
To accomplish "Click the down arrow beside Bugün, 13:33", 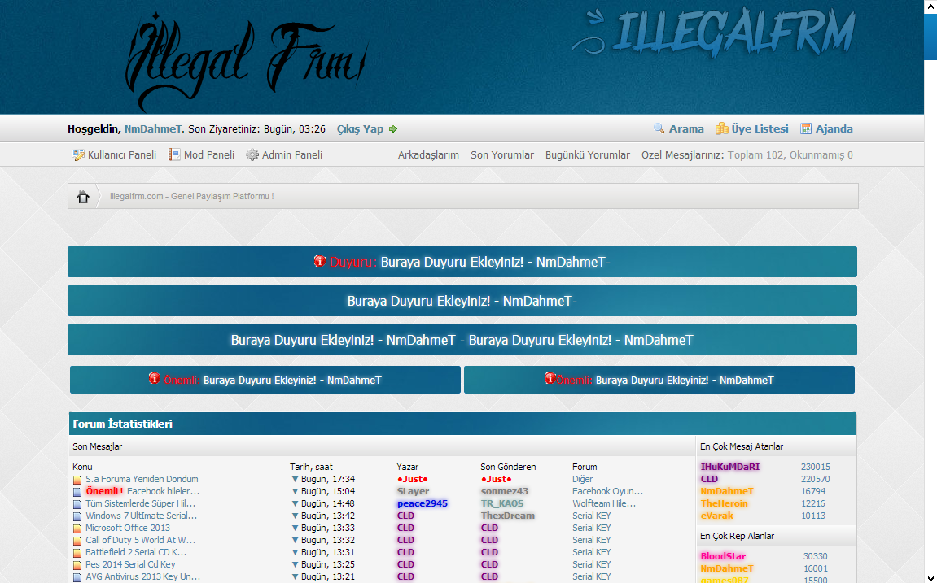I will pos(295,529).
